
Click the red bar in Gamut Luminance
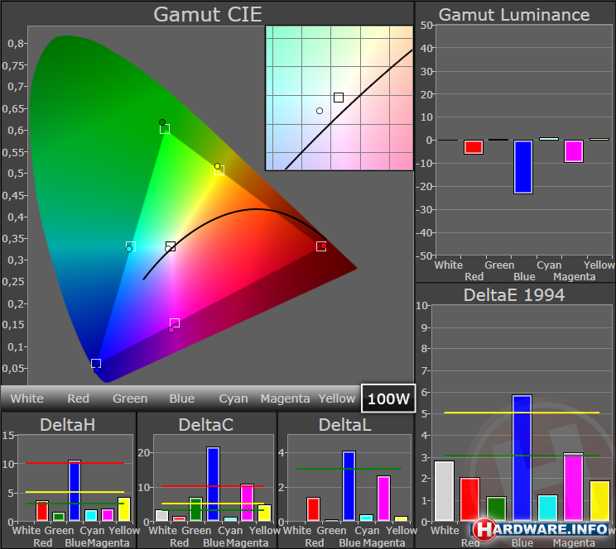[x=474, y=147]
